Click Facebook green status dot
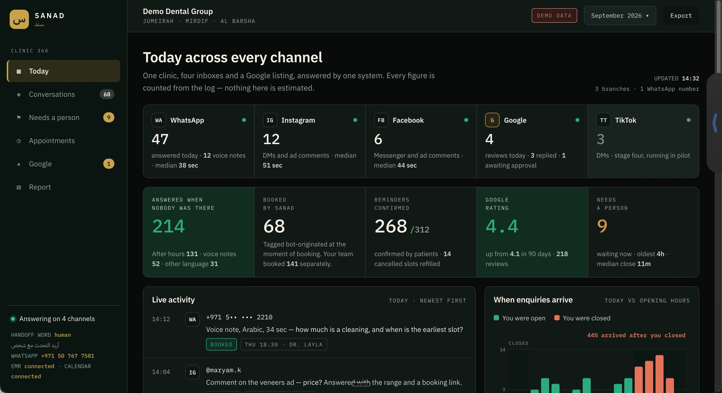722x393 pixels. [466, 120]
